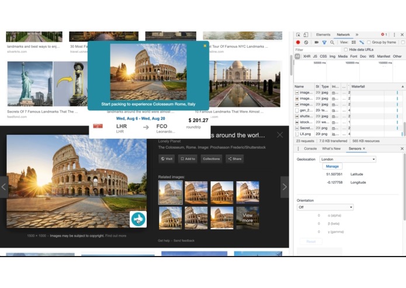Image resolution: width=406 pixels, height=288 pixels.
Task: Click the Statue of Liberty skyline thumbnail
Action: click(x=30, y=84)
